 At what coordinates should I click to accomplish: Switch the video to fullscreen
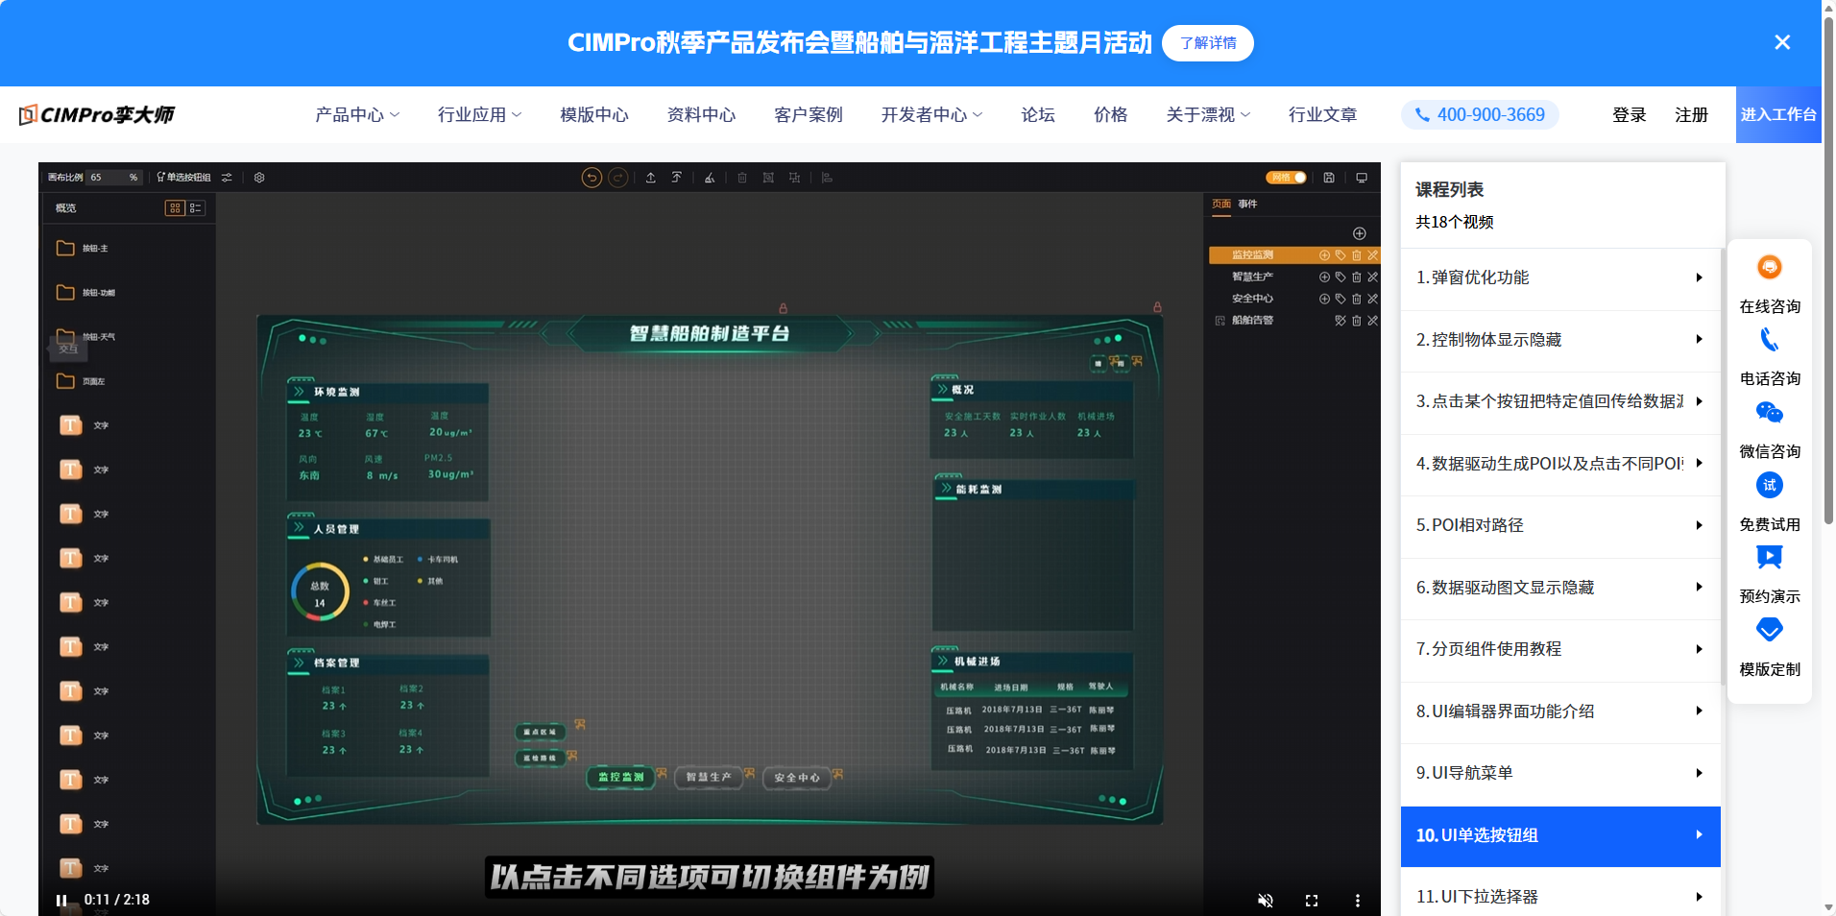coord(1312,901)
